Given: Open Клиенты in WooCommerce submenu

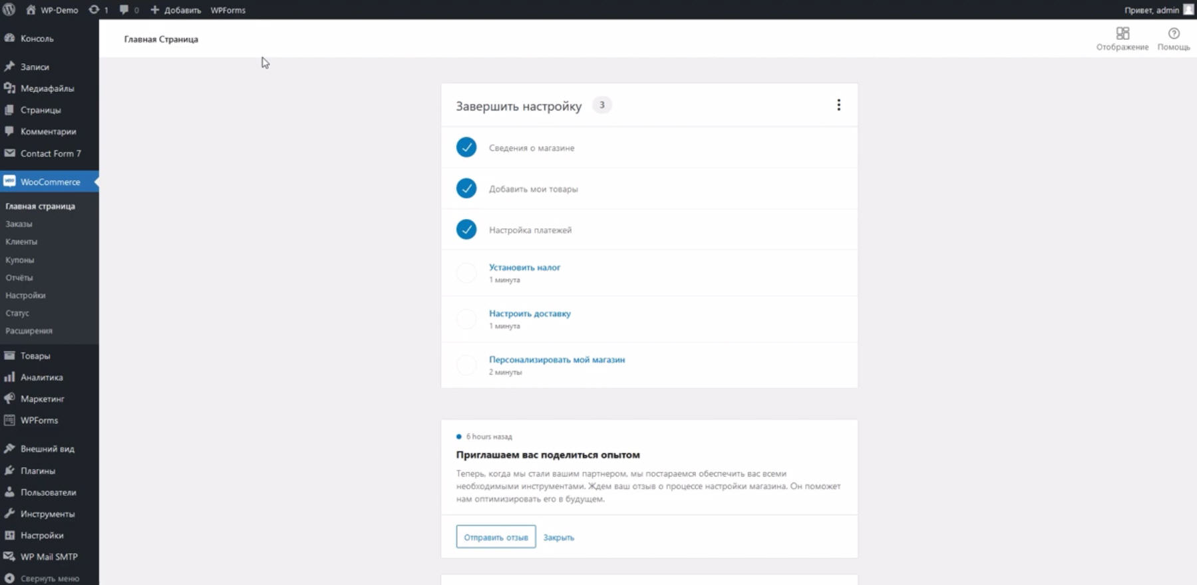Looking at the screenshot, I should (x=21, y=242).
